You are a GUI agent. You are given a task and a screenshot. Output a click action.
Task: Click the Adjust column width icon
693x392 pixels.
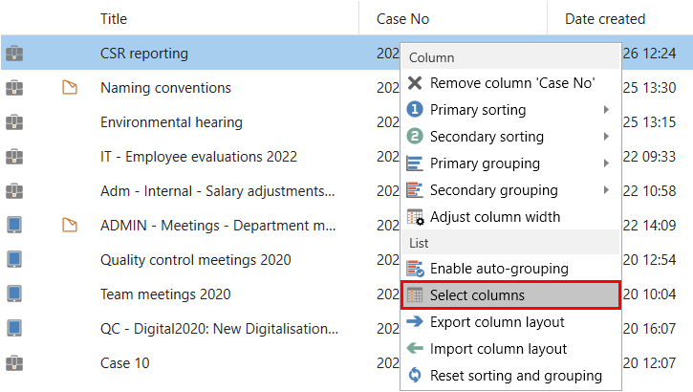pos(415,217)
